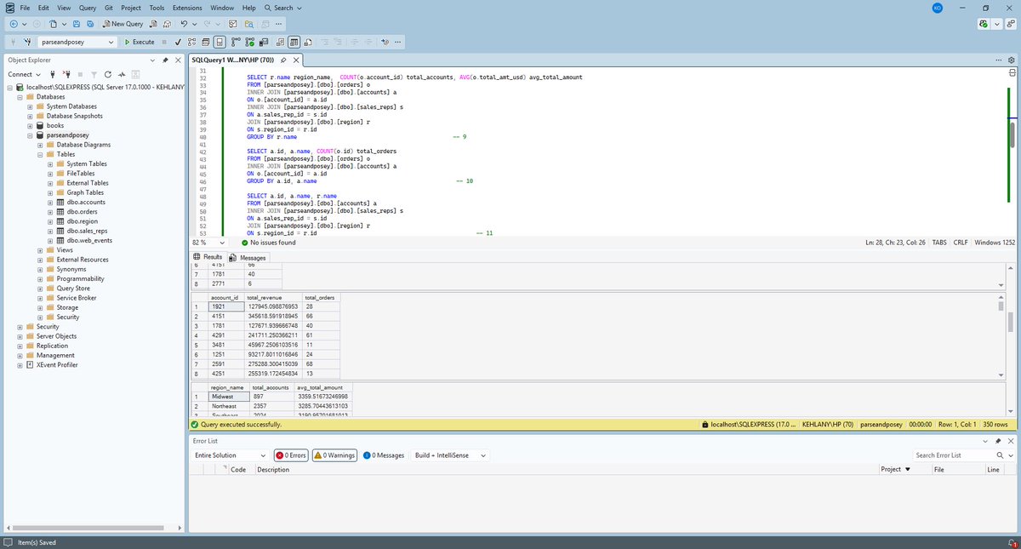
Task: Click the Disconnect icon in Object Explorer
Action: (66, 74)
